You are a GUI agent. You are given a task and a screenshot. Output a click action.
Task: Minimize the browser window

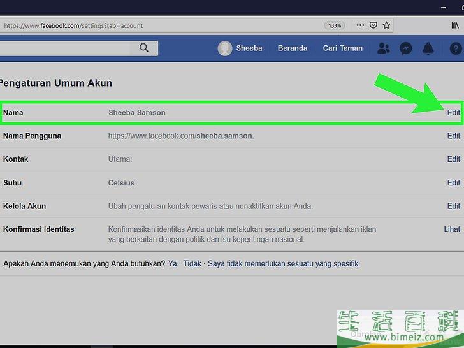tap(444, 7)
